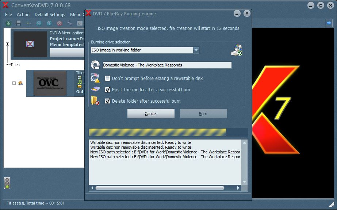Open the Default Settings menu
Image resolution: width=337 pixels, height=210 pixels.
[50, 14]
